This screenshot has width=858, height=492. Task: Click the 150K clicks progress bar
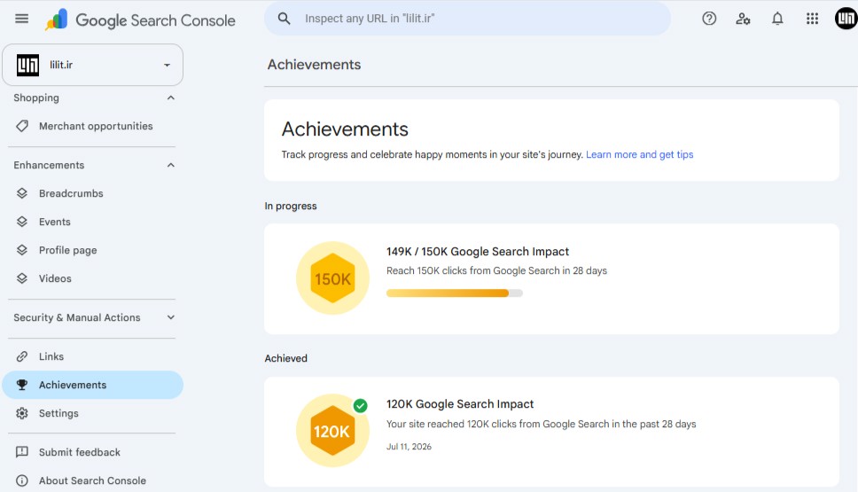(454, 293)
